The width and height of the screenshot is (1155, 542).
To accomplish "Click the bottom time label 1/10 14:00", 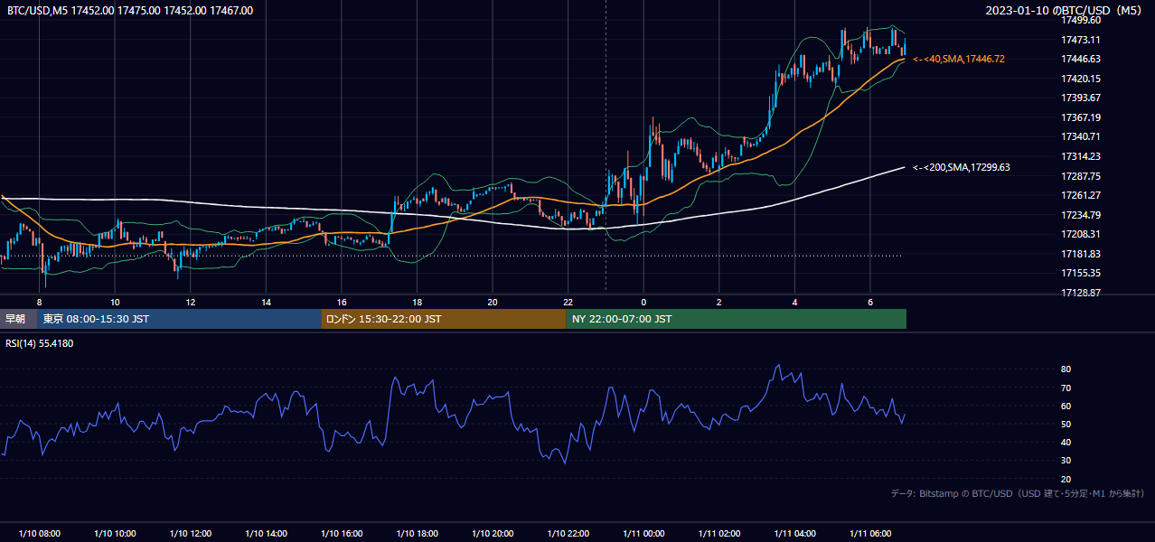I will click(266, 534).
